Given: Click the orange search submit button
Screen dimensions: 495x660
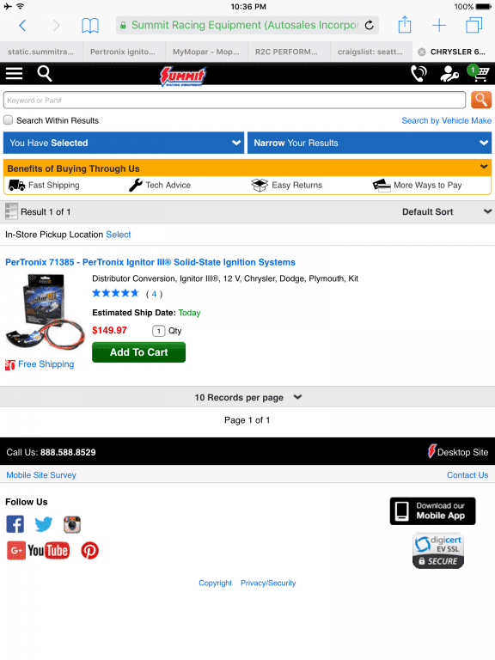Looking at the screenshot, I should [480, 101].
